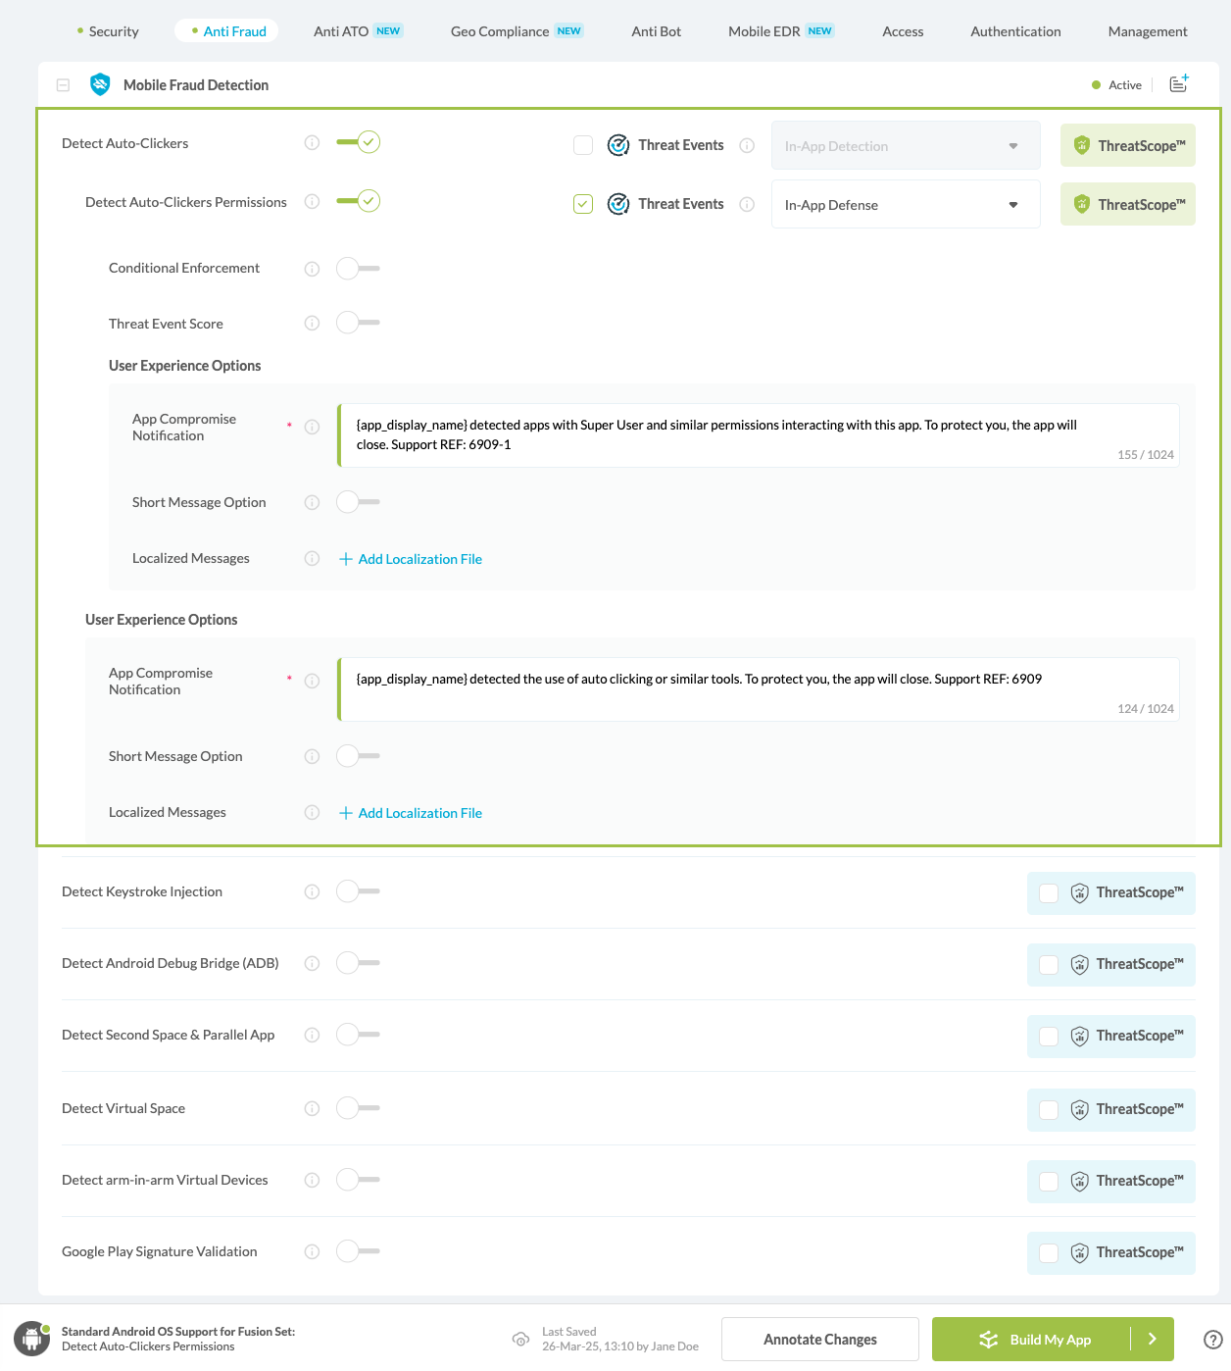This screenshot has height=1371, width=1231.
Task: Disable the Detect Auto-Clickers toggle
Action: (x=357, y=142)
